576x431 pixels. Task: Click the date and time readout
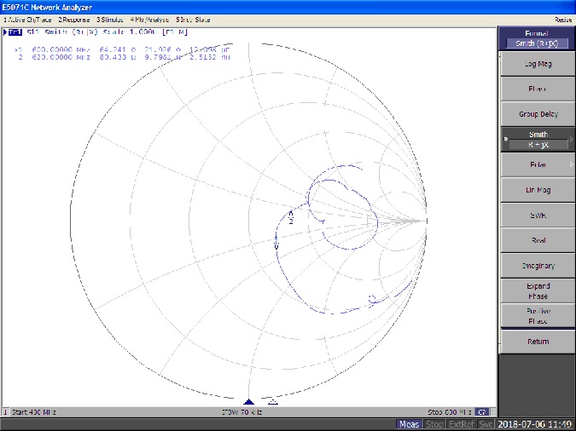point(535,424)
